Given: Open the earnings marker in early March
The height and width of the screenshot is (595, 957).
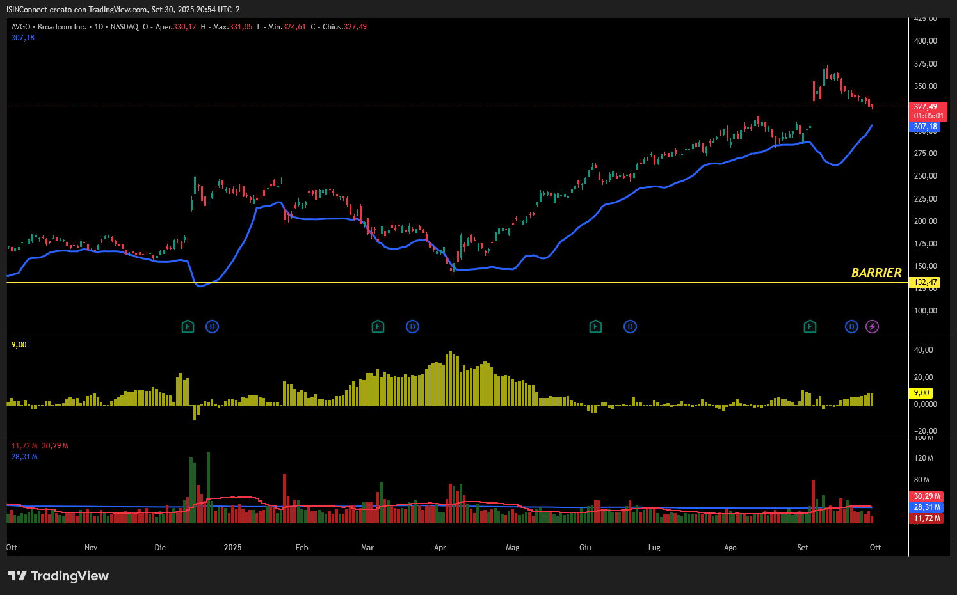Looking at the screenshot, I should click(x=378, y=327).
